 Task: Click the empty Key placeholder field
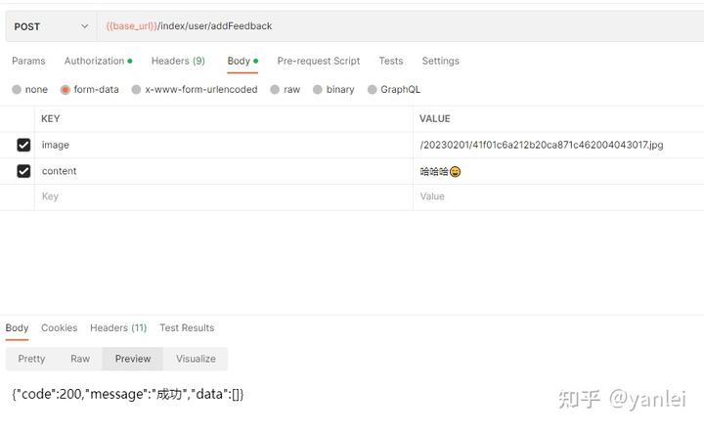tap(224, 196)
